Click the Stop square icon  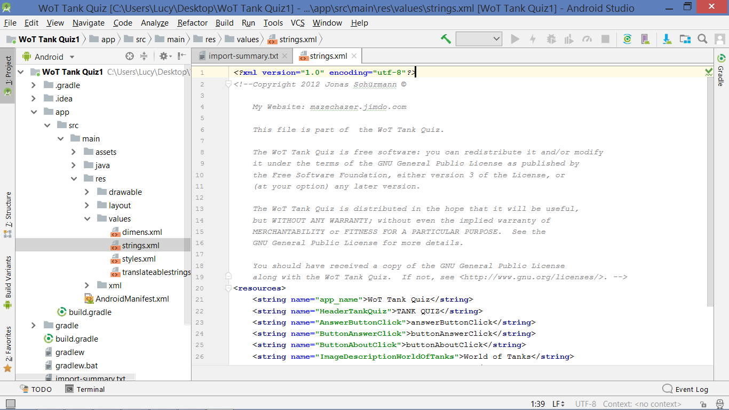(x=605, y=39)
